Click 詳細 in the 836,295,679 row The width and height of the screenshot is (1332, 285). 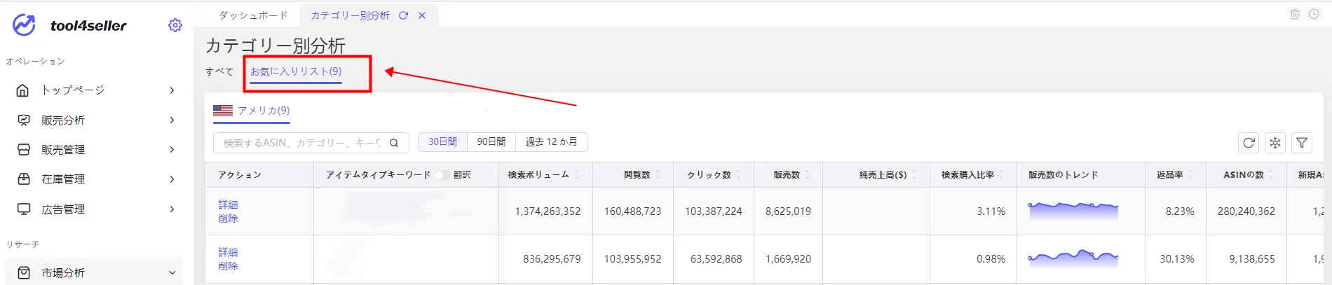pos(228,252)
